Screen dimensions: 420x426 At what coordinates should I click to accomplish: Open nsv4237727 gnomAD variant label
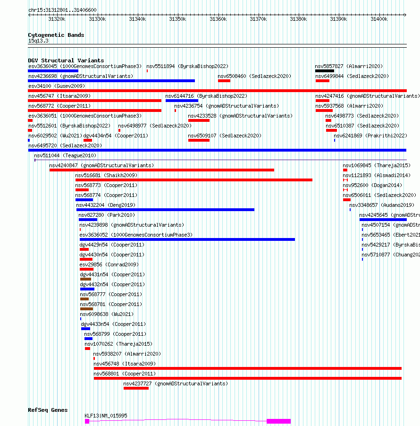176,383
